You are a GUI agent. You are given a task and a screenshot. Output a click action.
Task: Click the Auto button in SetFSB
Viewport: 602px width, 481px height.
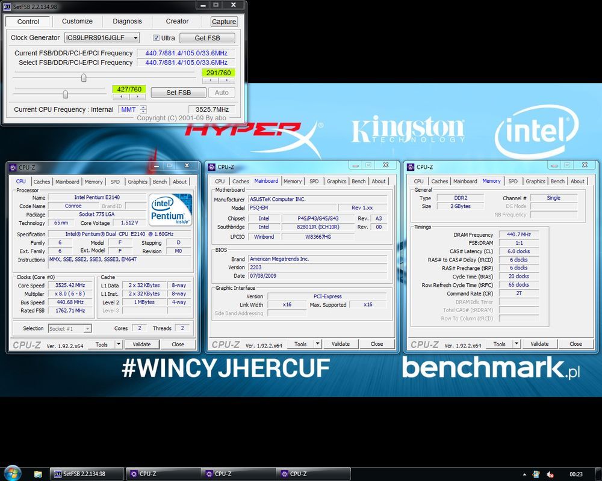click(x=222, y=93)
